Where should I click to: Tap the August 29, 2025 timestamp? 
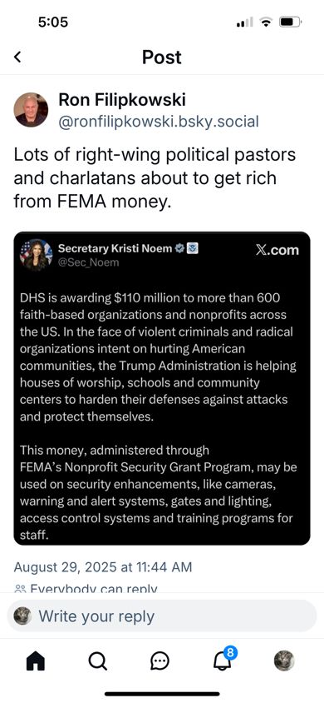point(103,567)
